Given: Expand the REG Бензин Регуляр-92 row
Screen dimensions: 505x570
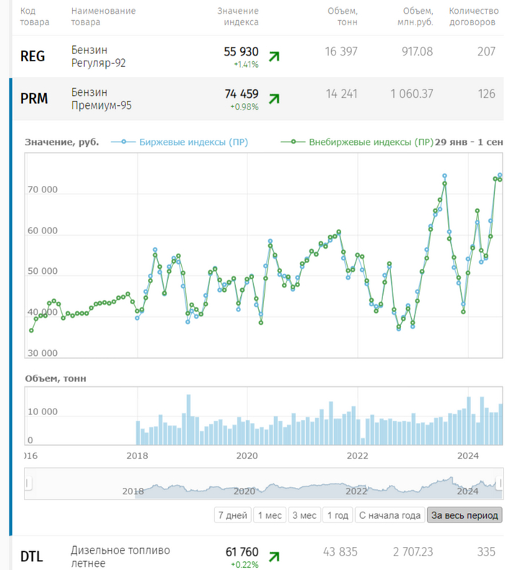Looking at the screenshot, I should 99,56.
